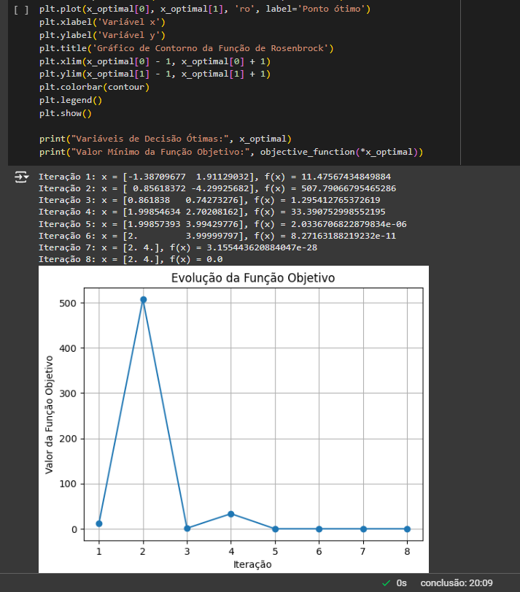
Task: Place cursor on the plt.show() line
Action: (x=66, y=113)
